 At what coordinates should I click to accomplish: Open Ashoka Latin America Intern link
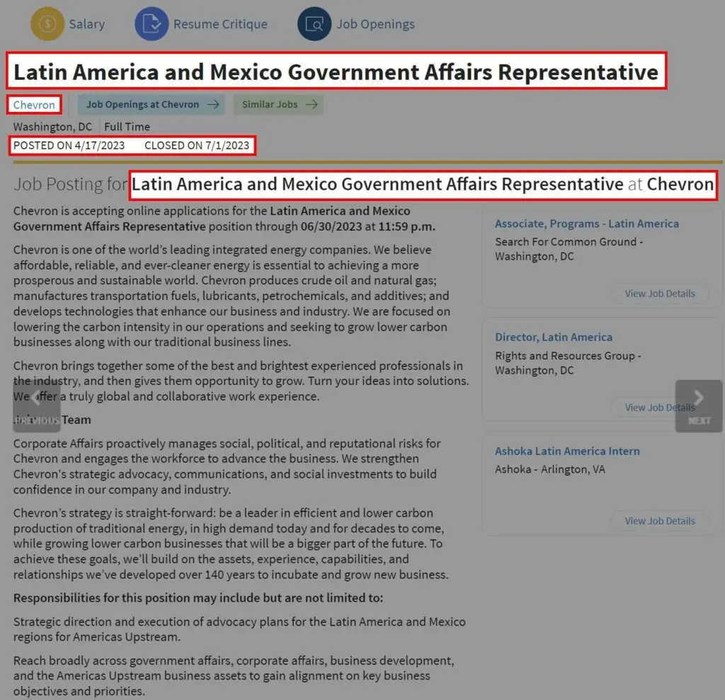click(566, 451)
